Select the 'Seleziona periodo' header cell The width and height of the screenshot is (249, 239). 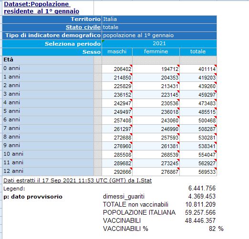52,44
